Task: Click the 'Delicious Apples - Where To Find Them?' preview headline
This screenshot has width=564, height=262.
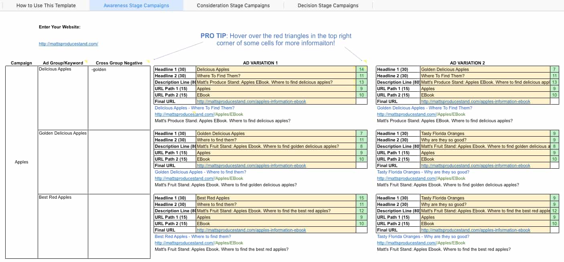Action: (195, 108)
